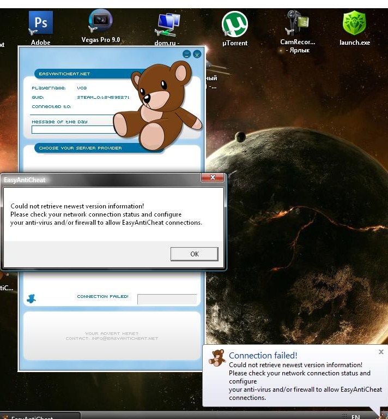Click the Playername value VOS
Screen dimensions: 388x419
pos(82,88)
